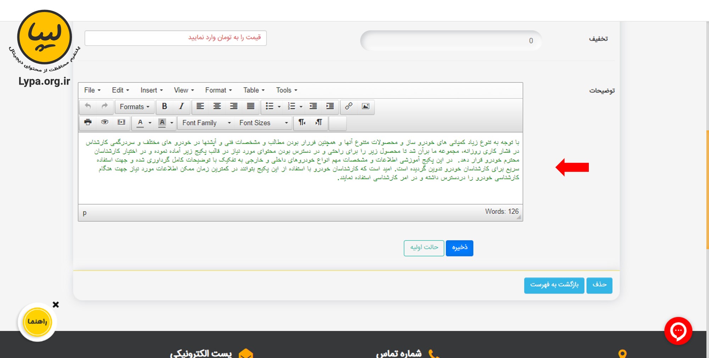Decrease indent of paragraph
Viewport: 709px width, 358px height.
[313, 106]
